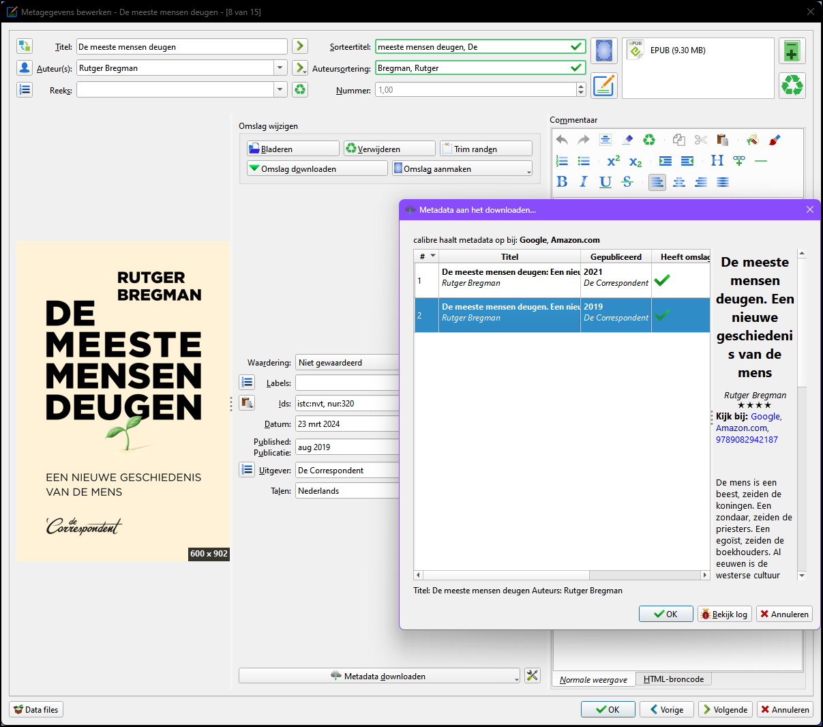Toggle bold formatting
The height and width of the screenshot is (727, 823).
[562, 182]
